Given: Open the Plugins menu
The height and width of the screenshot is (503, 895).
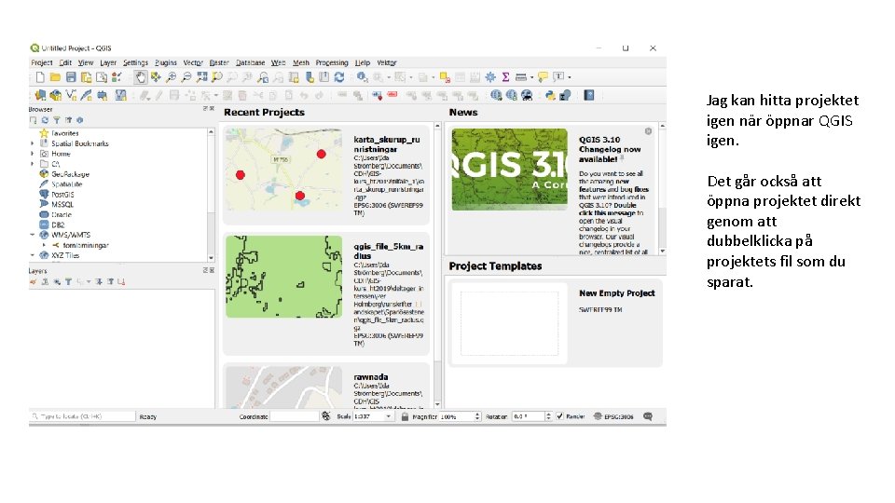Looking at the screenshot, I should pyautogui.click(x=166, y=62).
